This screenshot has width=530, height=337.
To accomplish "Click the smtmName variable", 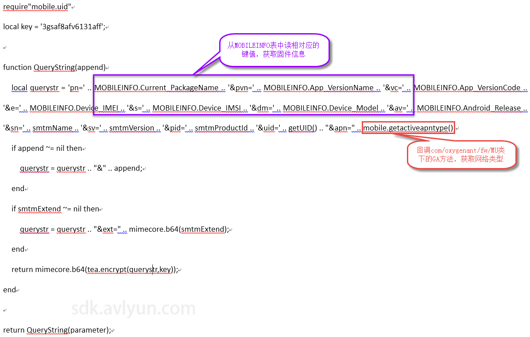I will click(52, 128).
